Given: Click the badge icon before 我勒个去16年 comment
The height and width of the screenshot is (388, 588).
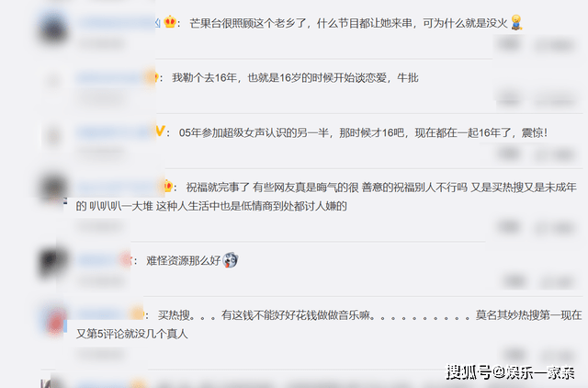Looking at the screenshot, I should tap(152, 77).
